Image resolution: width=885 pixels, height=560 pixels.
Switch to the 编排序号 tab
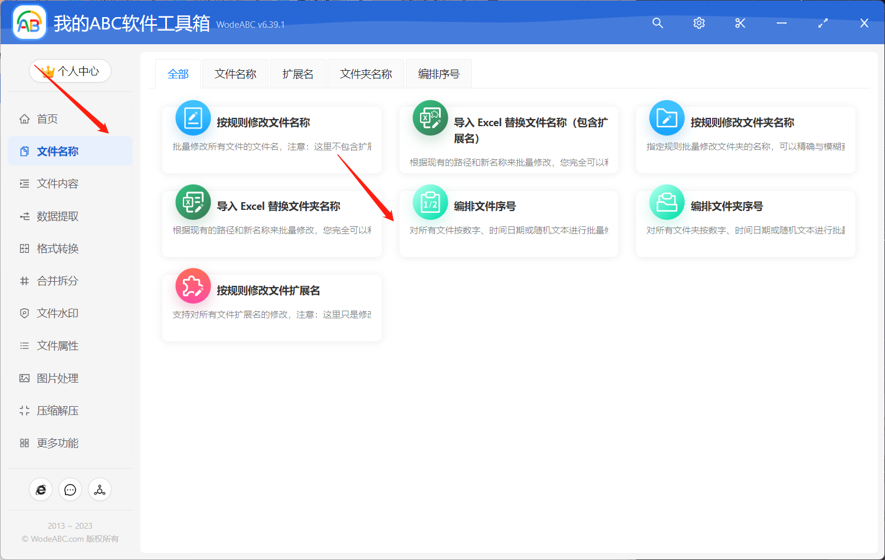click(x=438, y=73)
